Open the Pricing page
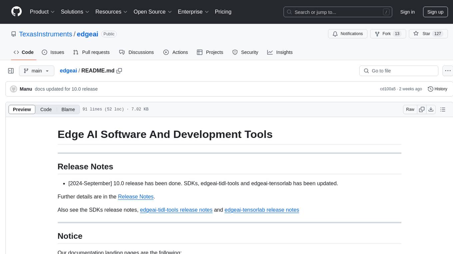 coord(223,12)
